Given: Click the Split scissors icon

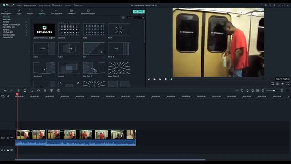Looking at the screenshot, I should tap(25, 91).
